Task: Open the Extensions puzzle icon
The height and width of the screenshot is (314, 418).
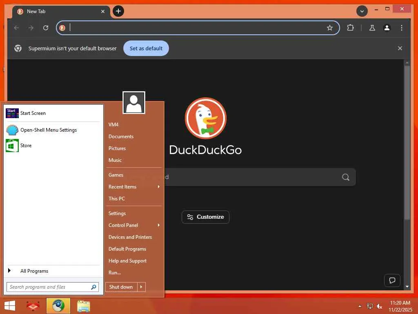Action: point(350,28)
